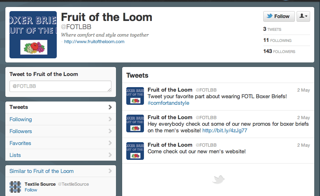Image resolution: width=320 pixels, height=196 pixels.
Task: Open the Favorites section in sidebar
Action: click(60, 143)
